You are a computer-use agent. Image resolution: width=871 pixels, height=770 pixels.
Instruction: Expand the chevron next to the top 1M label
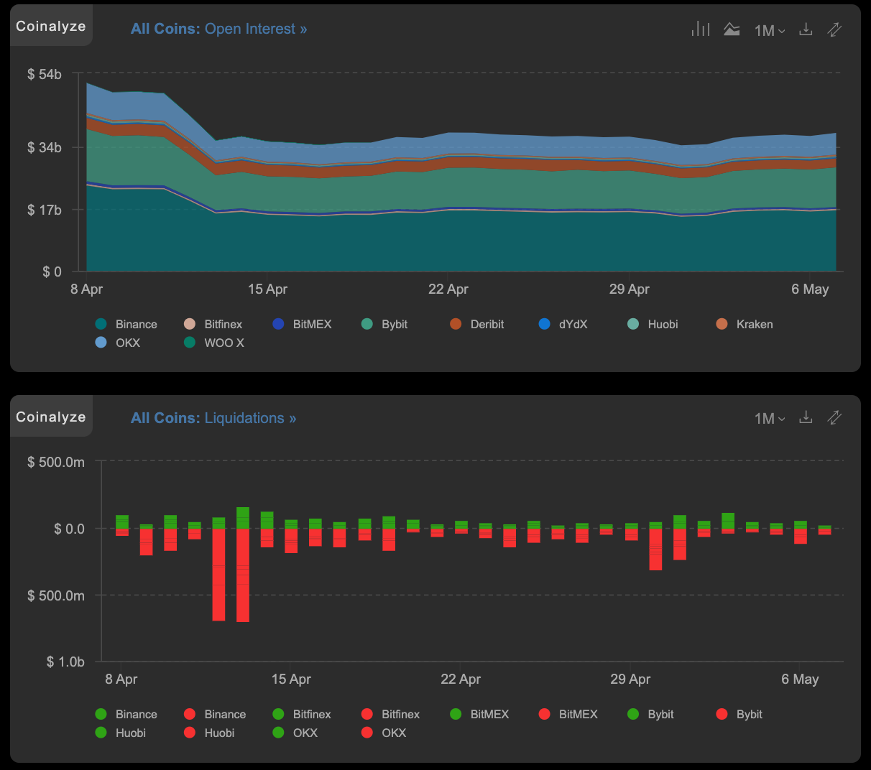click(782, 31)
